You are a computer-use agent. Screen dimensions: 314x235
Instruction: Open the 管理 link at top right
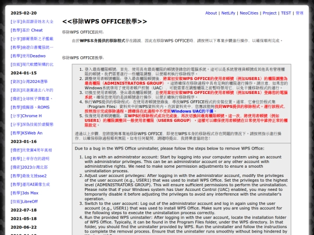pyautogui.click(x=299, y=13)
